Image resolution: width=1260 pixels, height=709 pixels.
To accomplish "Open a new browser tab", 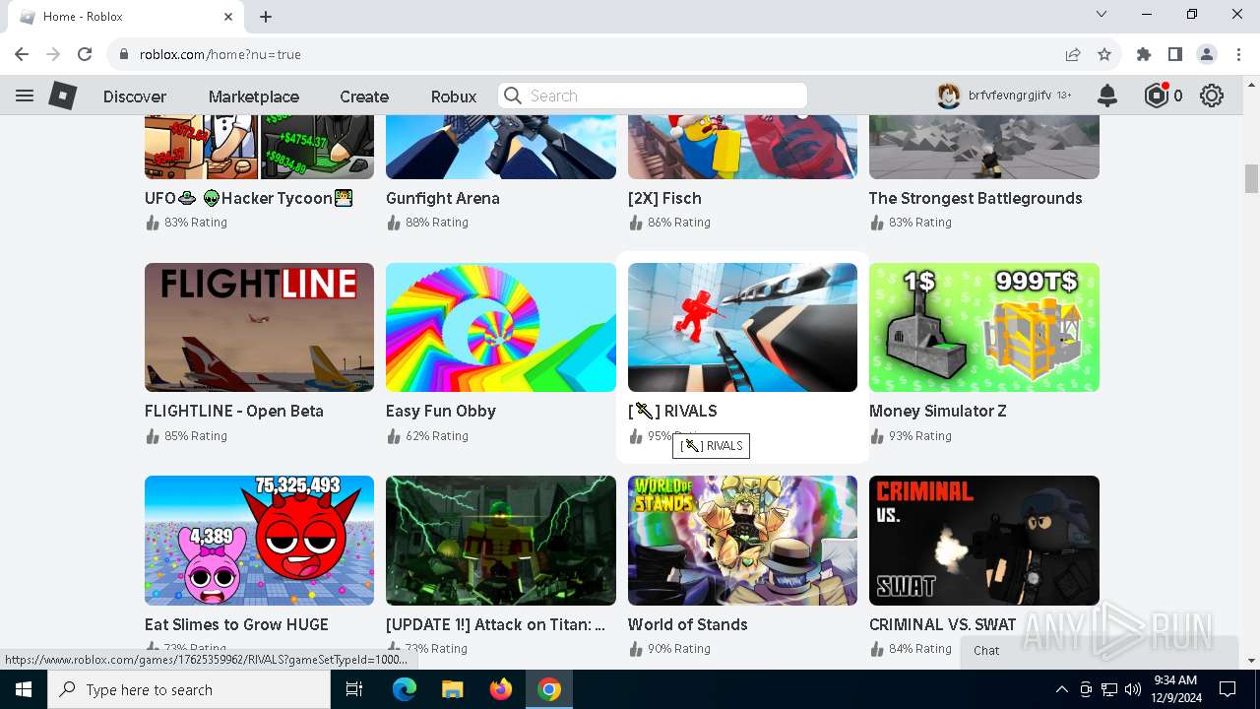I will point(266,16).
